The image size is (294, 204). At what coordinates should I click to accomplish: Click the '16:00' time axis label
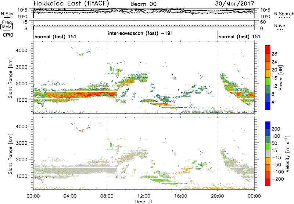[x=180, y=196]
